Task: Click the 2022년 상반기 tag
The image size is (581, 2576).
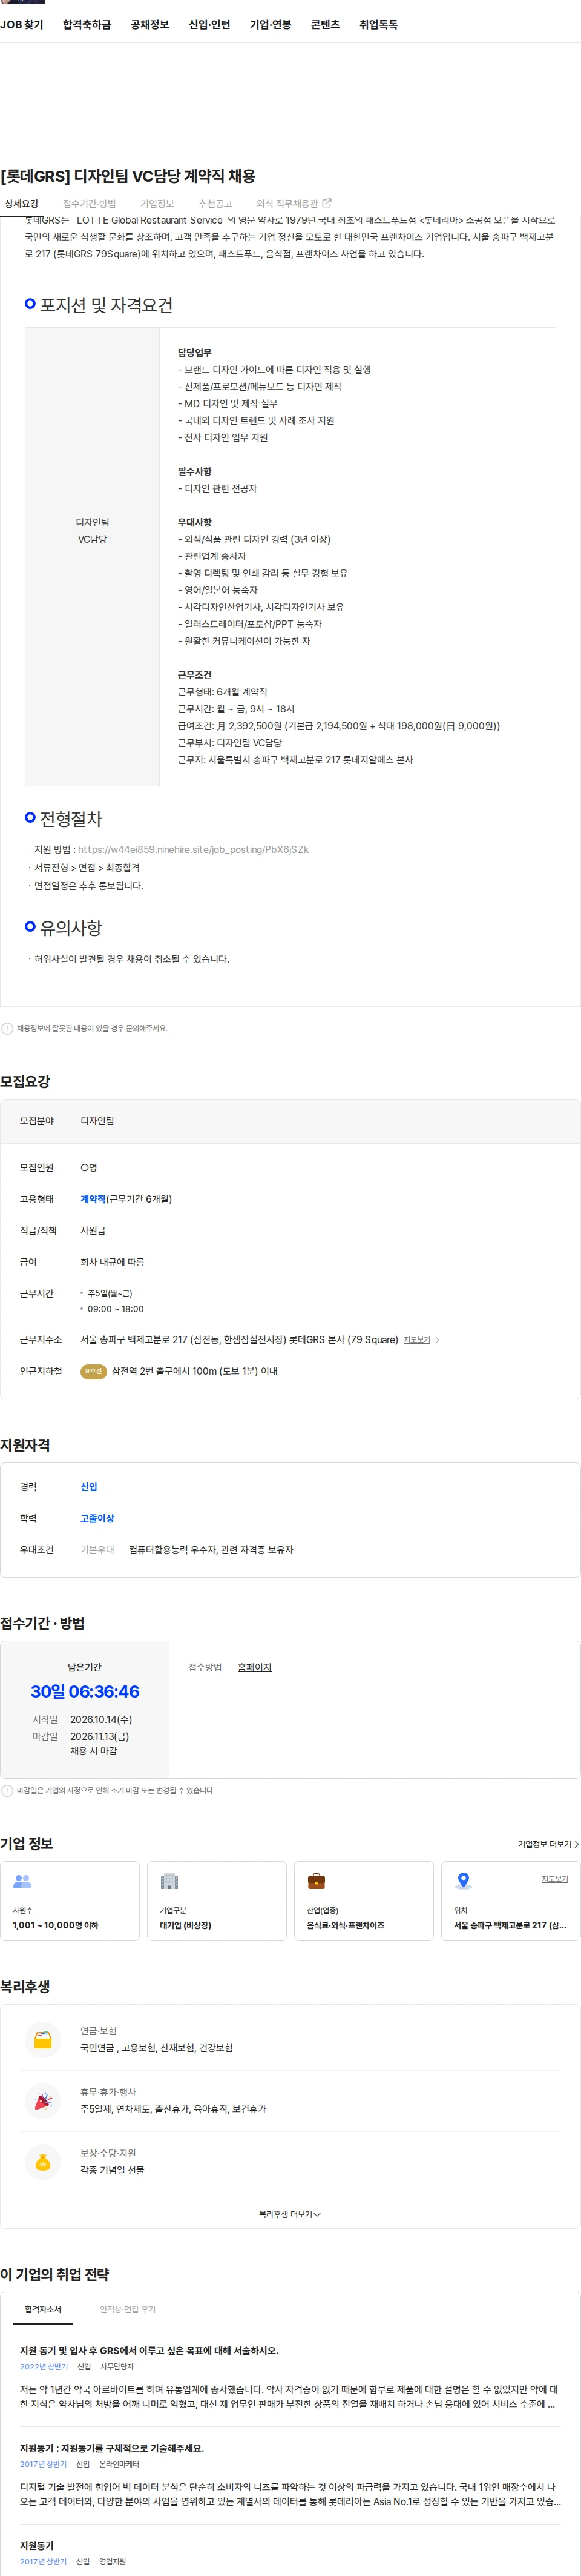Action: pos(44,2367)
